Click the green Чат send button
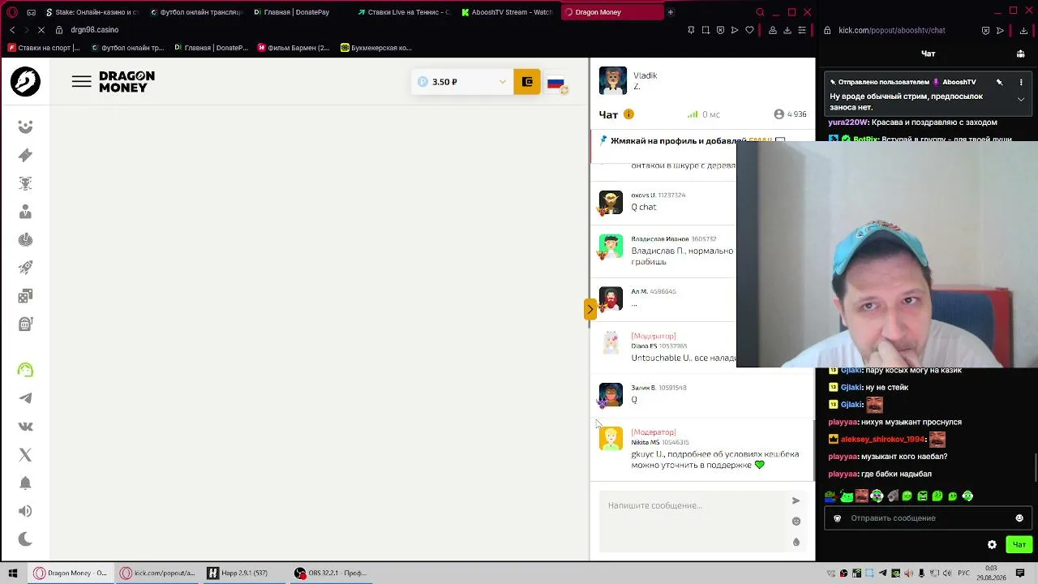 point(1019,545)
